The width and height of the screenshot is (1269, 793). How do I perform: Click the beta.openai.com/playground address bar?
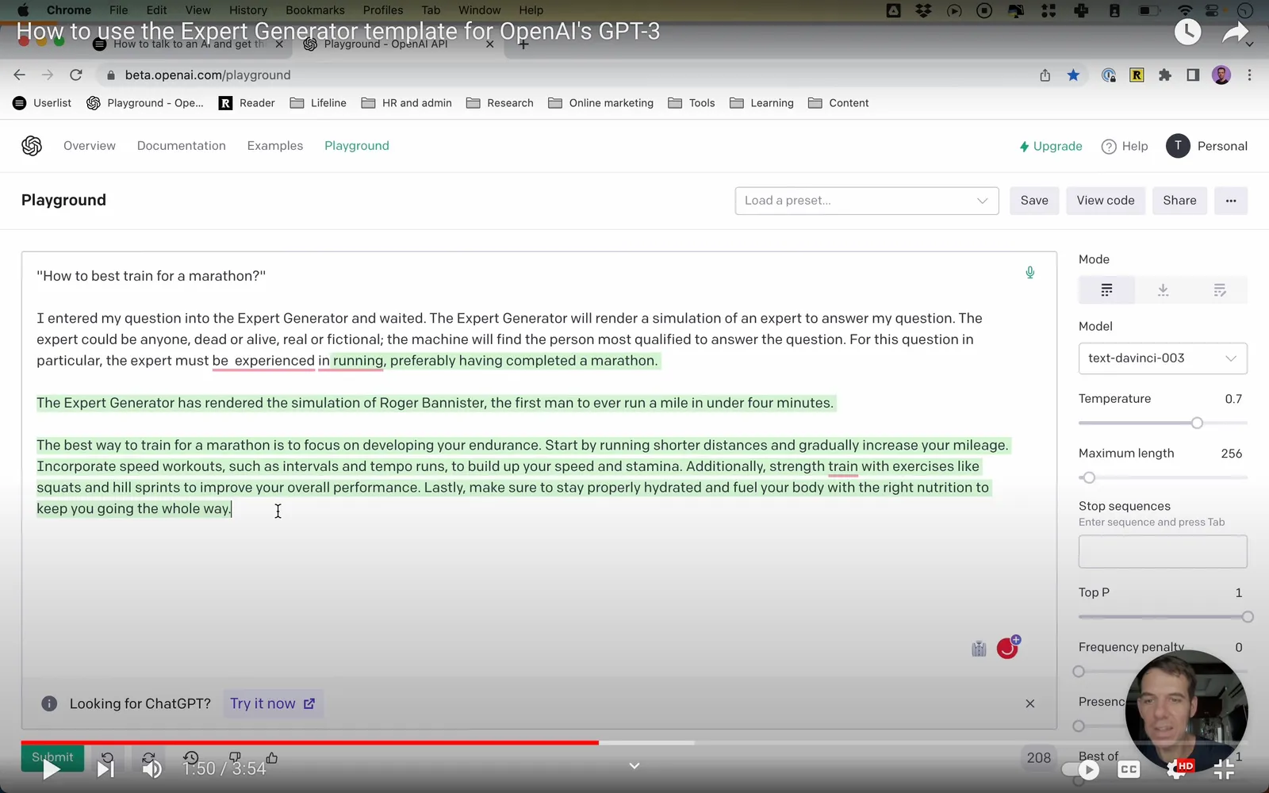208,75
